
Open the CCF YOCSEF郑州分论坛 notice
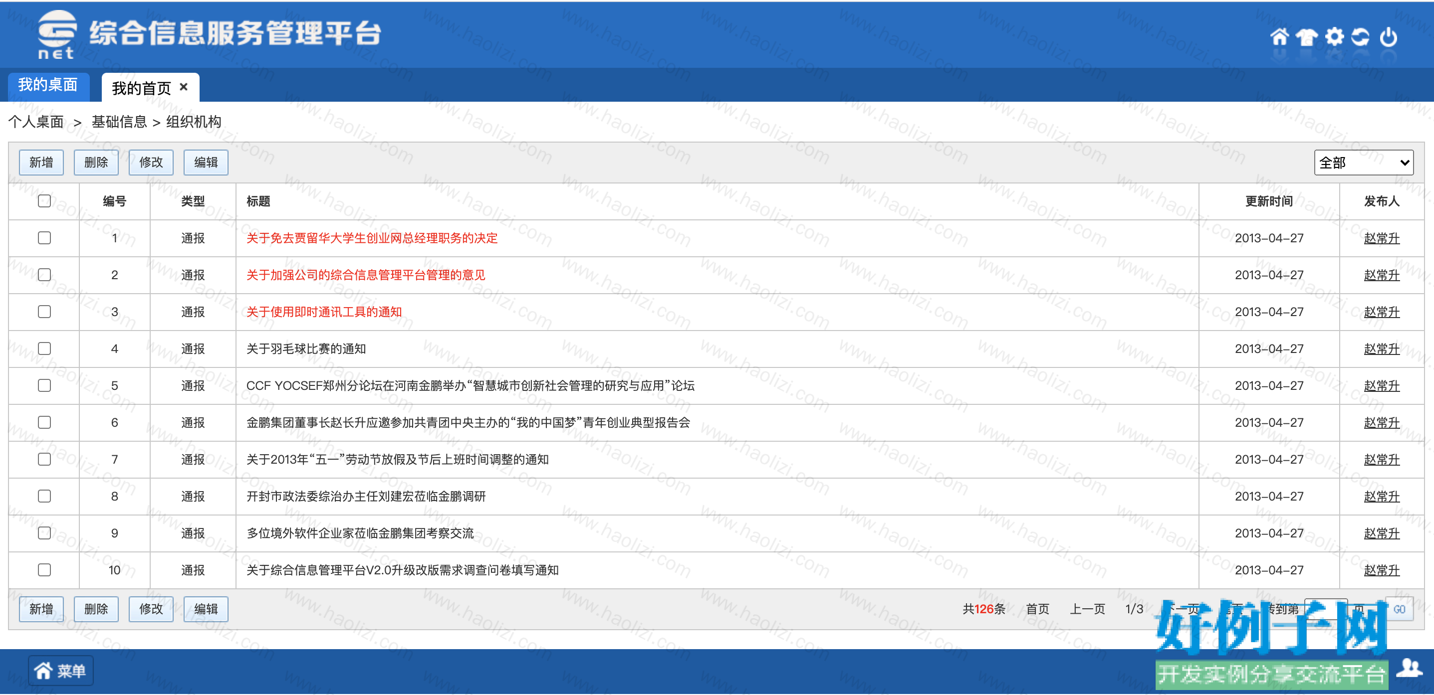pyautogui.click(x=471, y=385)
